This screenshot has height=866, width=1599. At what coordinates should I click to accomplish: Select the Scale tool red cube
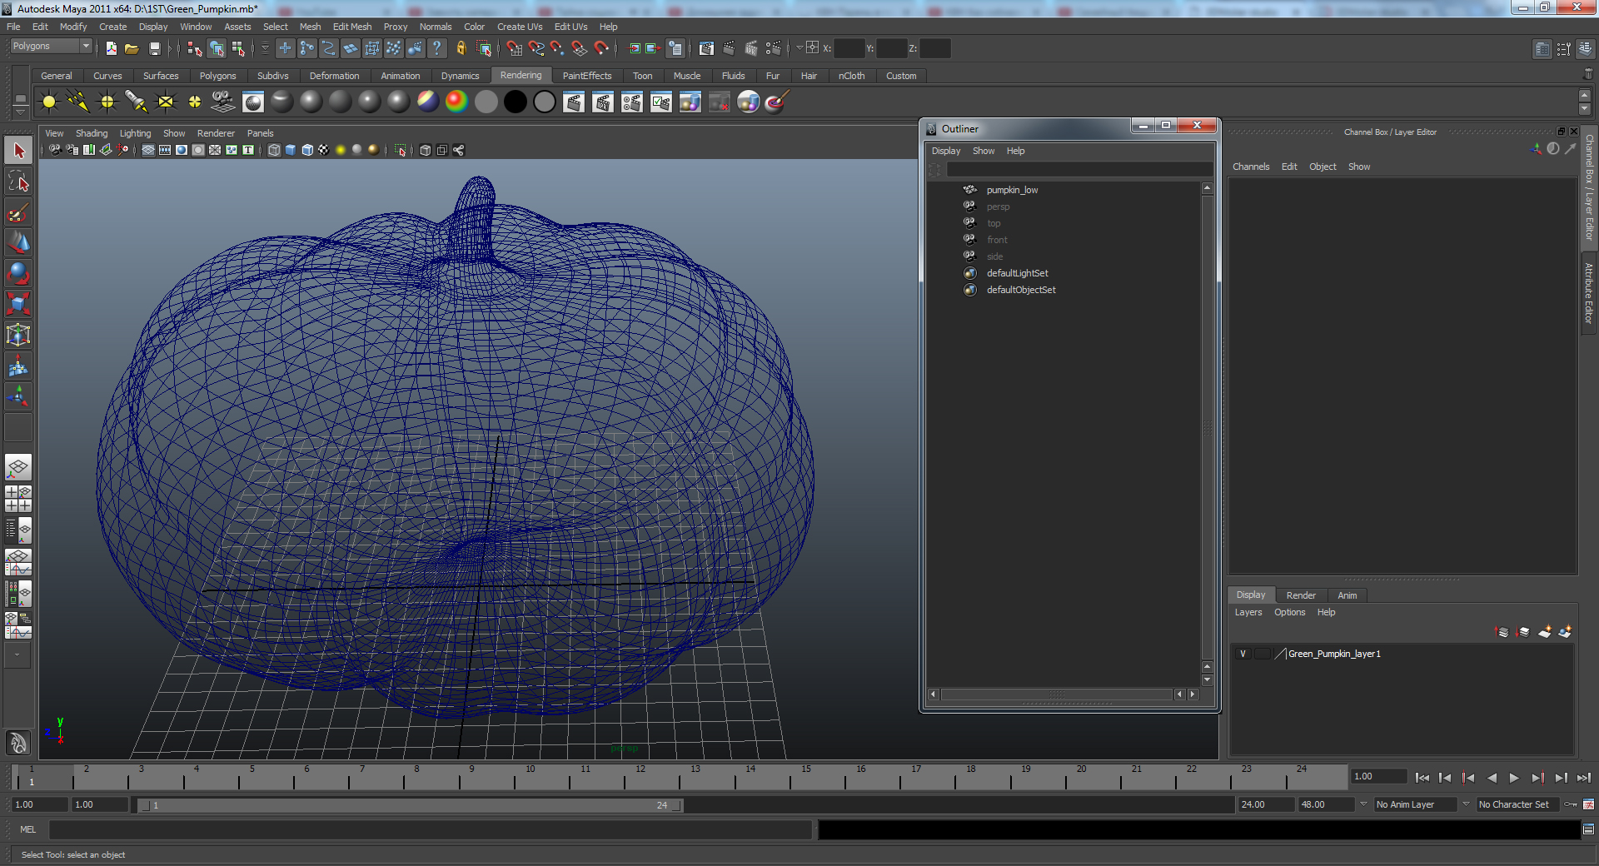click(18, 303)
